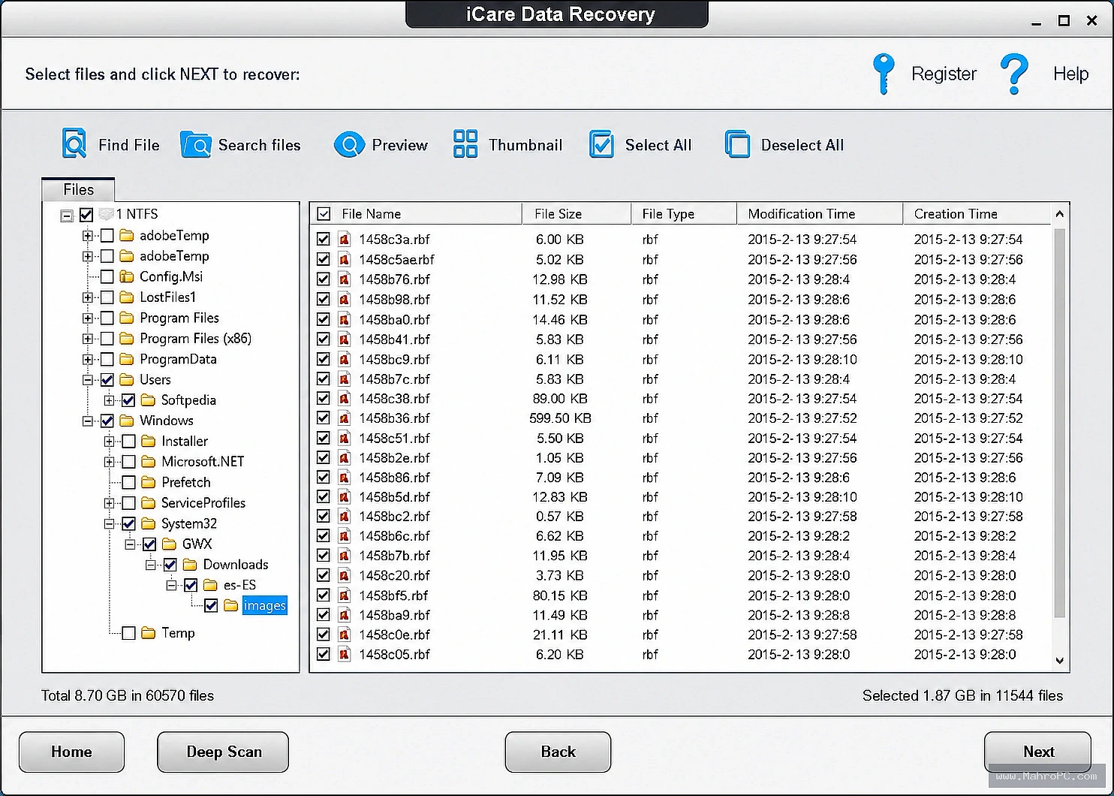Click the file list scroll up arrow

tap(1059, 214)
